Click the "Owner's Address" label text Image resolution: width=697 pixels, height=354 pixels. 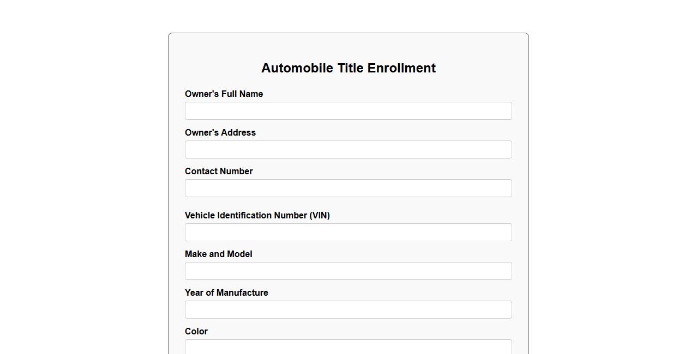point(220,133)
